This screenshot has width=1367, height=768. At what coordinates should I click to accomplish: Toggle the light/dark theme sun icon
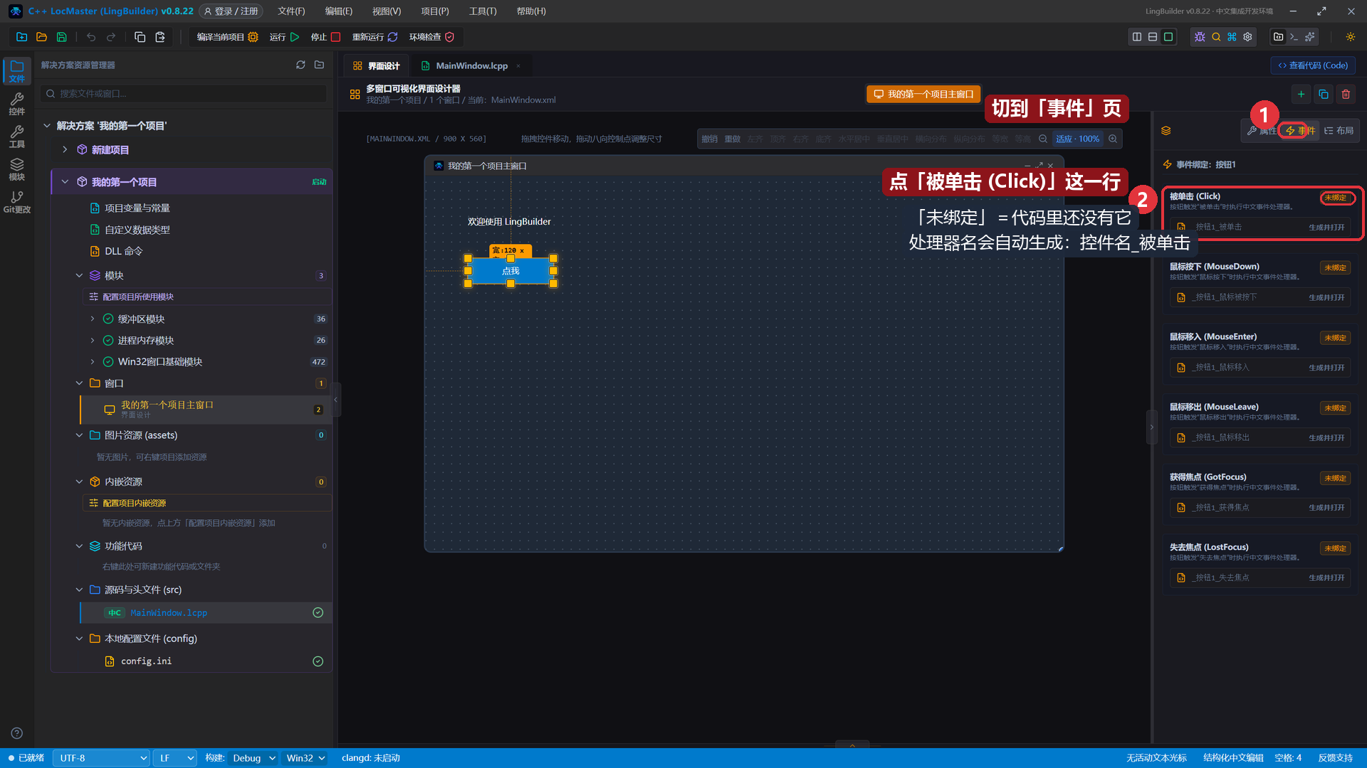(1350, 37)
